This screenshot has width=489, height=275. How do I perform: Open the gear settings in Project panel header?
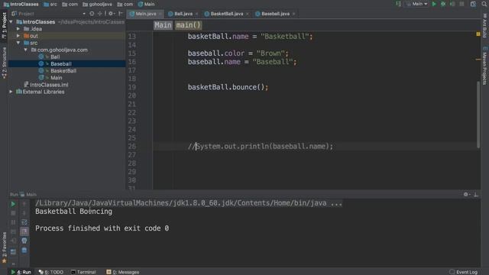[x=111, y=14]
